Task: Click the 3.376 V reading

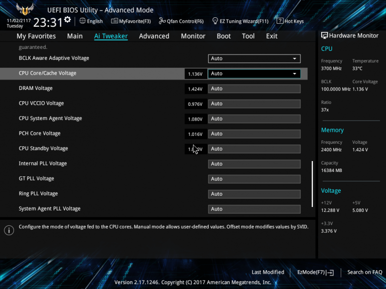Action: point(329,231)
